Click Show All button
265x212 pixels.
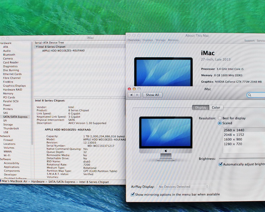[152, 95]
